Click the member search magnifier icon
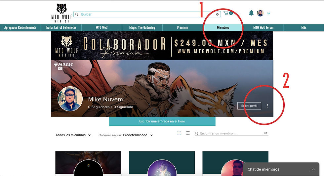This screenshot has height=176, width=324. [x=196, y=133]
